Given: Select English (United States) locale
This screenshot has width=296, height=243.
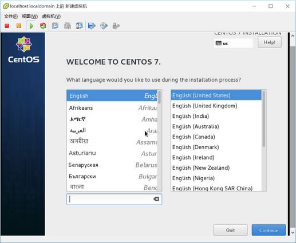Looking at the screenshot, I should tap(216, 95).
